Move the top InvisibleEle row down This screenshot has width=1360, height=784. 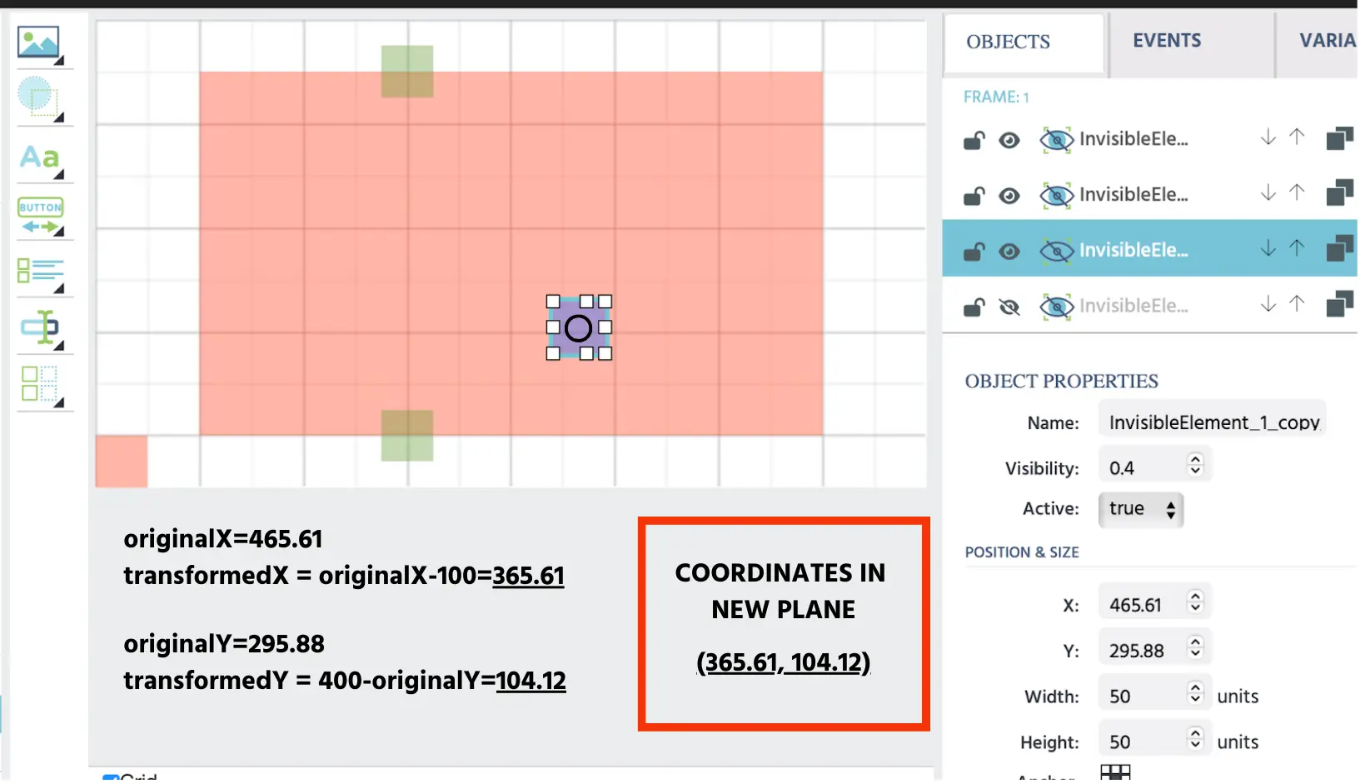(x=1268, y=137)
